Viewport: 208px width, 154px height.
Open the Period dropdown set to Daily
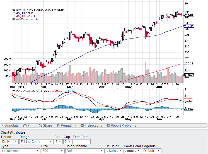coord(9,141)
